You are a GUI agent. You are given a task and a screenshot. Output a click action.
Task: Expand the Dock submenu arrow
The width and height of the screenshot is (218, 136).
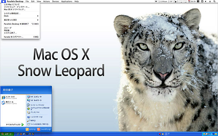(38, 16)
